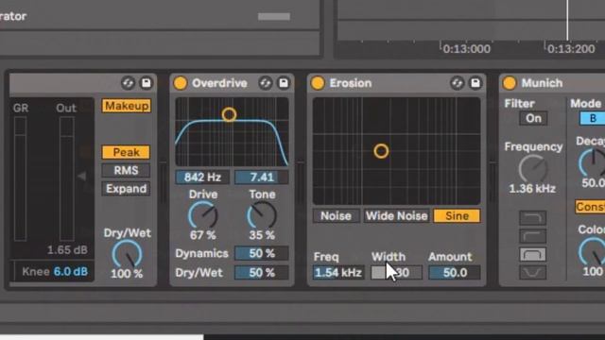The width and height of the screenshot is (605, 340).
Task: Click the Munich device title
Action: point(542,83)
